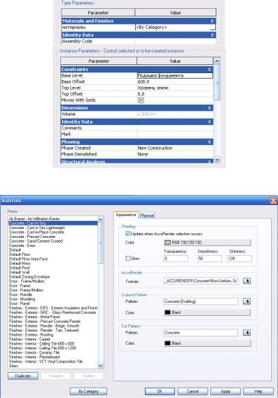Click the Shininess input field
Image resolution: width=278 pixels, height=398 pixels.
click(240, 258)
